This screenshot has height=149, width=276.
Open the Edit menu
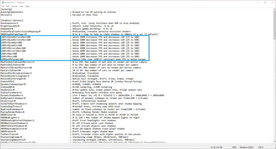click(8, 6)
